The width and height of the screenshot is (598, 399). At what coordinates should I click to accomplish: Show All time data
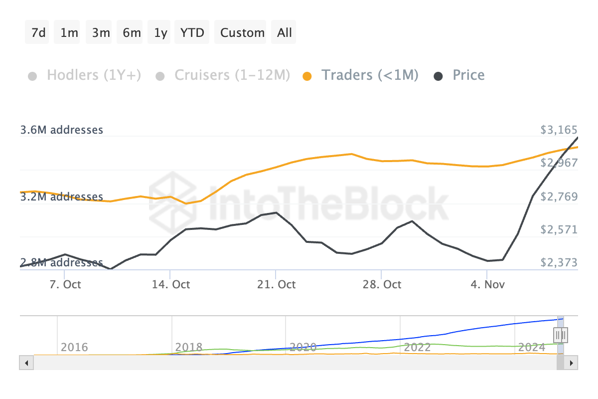285,33
